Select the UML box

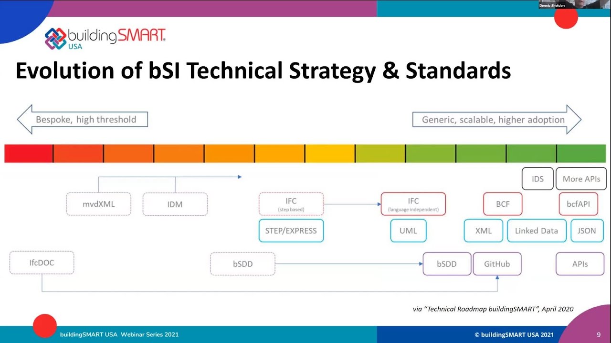[x=408, y=231]
